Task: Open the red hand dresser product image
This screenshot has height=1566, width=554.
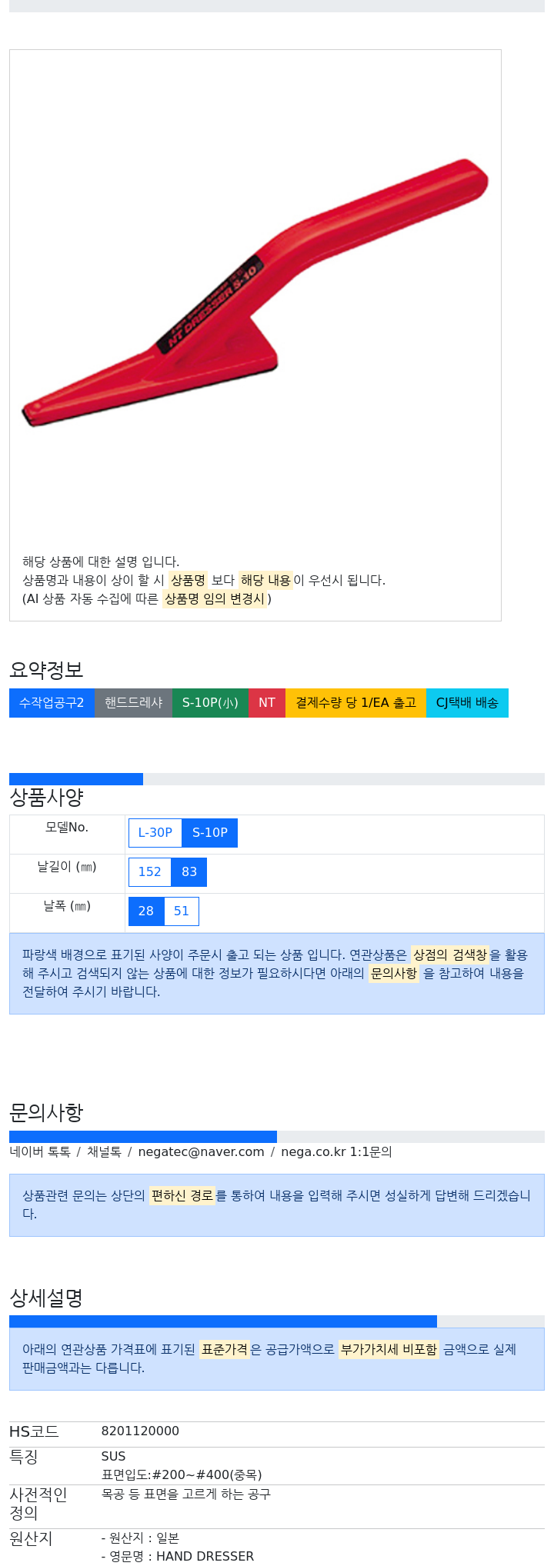Action: (255, 292)
